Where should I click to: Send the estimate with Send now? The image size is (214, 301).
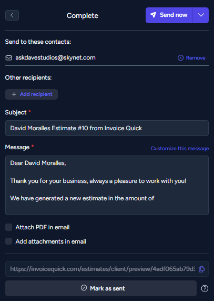point(169,15)
